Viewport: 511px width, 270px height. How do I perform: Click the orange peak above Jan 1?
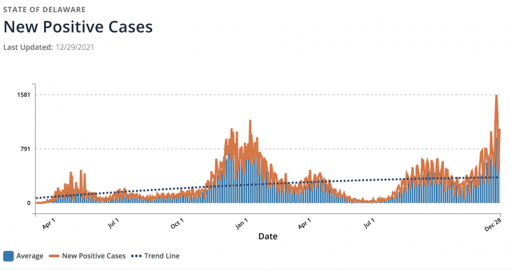coord(250,121)
